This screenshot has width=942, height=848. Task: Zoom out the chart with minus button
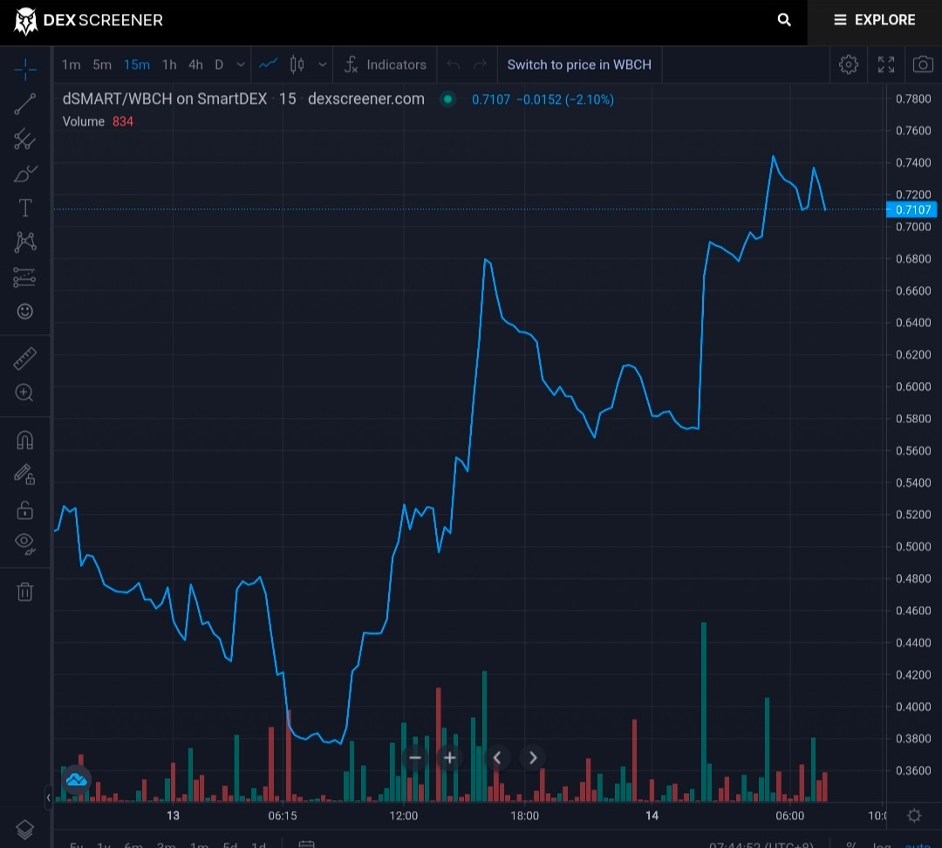[414, 758]
